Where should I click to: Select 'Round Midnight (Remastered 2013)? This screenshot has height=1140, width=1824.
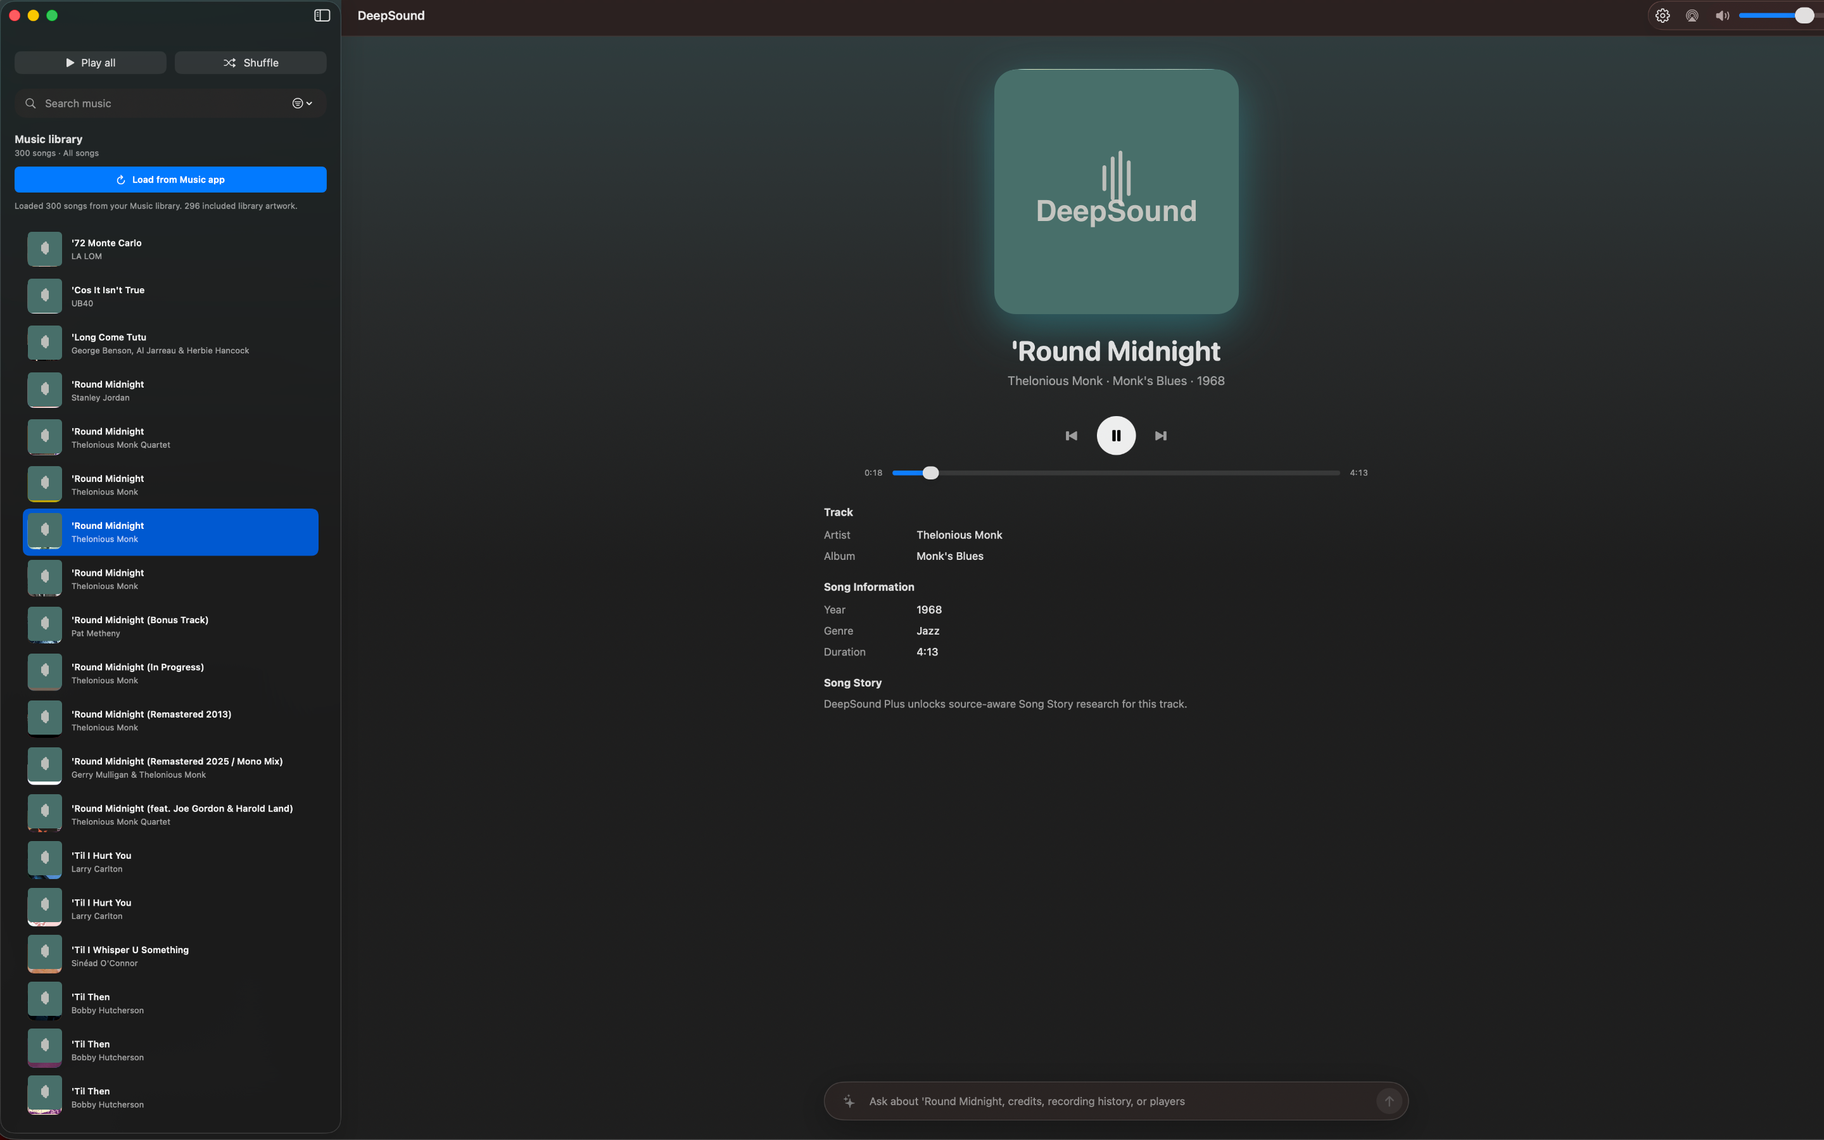[x=170, y=720]
